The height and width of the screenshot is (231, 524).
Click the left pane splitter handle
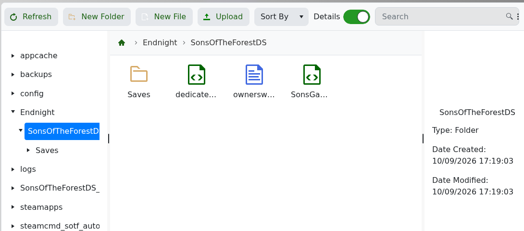click(109, 138)
